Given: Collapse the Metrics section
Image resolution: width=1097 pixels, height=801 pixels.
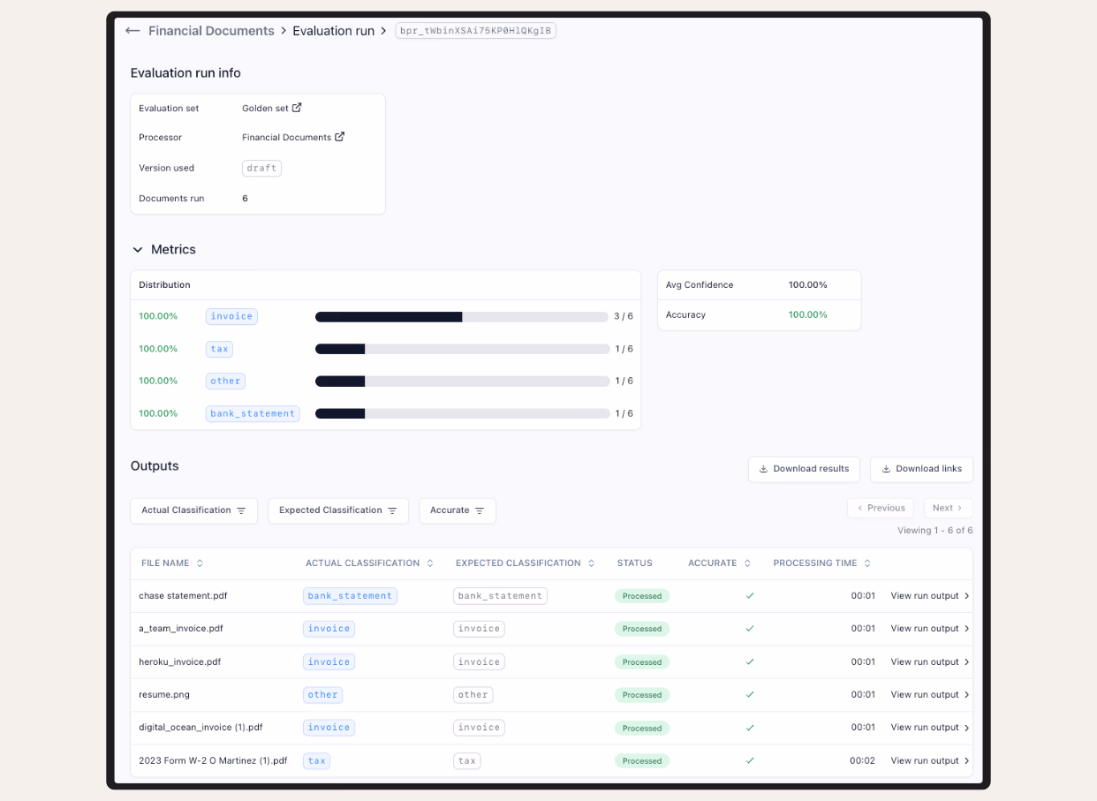Looking at the screenshot, I should 138,250.
